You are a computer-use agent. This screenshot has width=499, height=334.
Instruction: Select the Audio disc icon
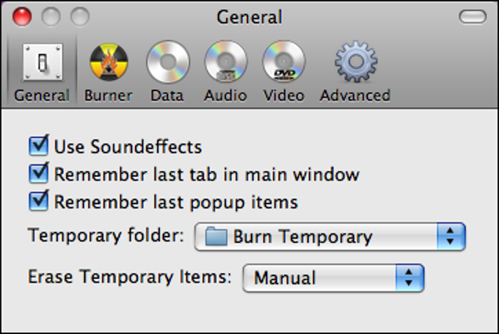225,62
